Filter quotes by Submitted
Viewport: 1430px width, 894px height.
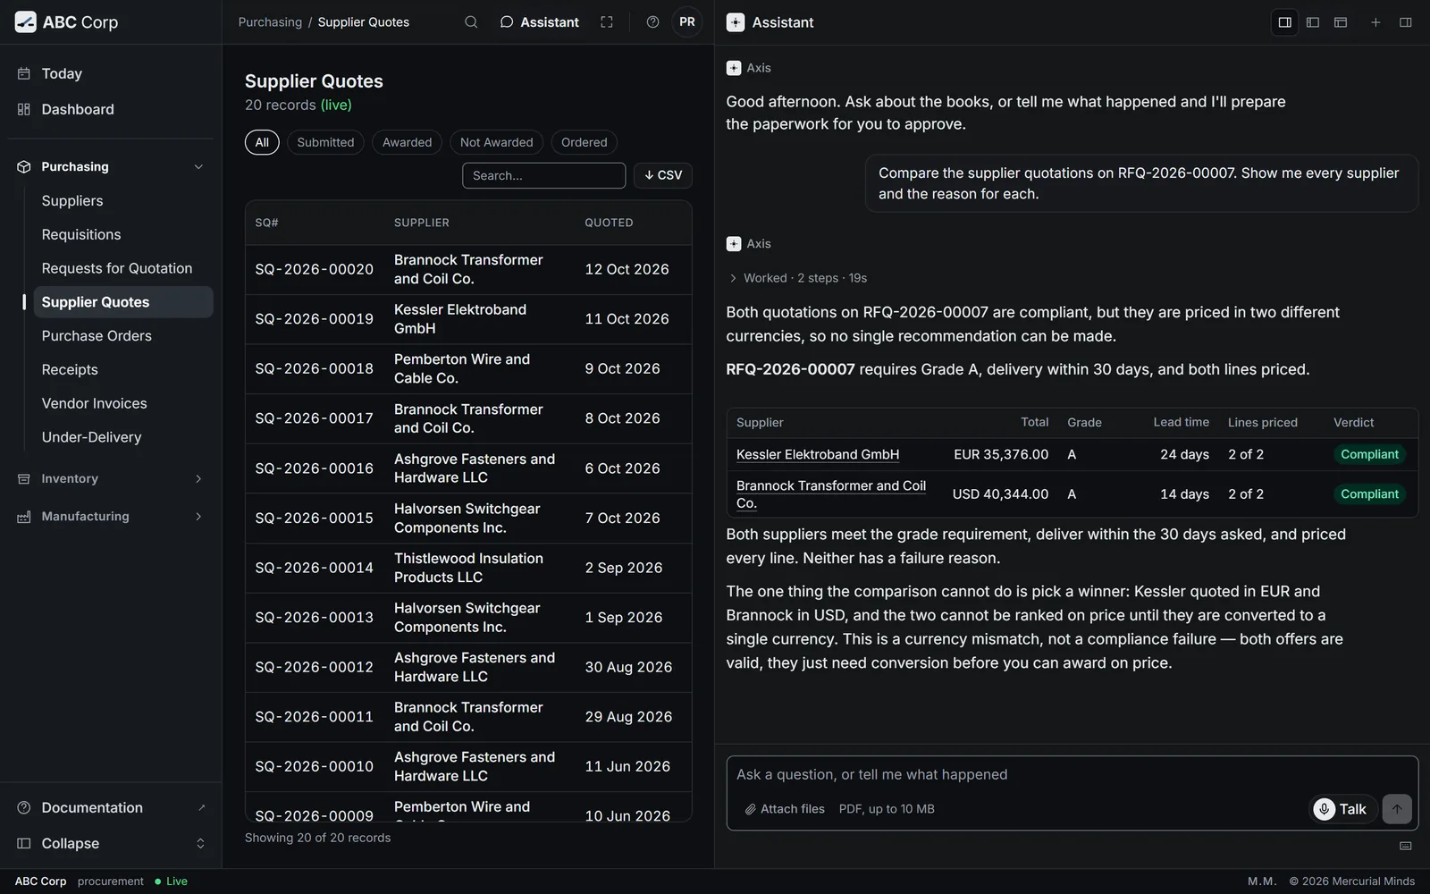tap(325, 142)
